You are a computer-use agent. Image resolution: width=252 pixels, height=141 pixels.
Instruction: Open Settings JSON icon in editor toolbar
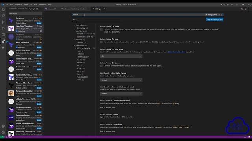pos(243,9)
